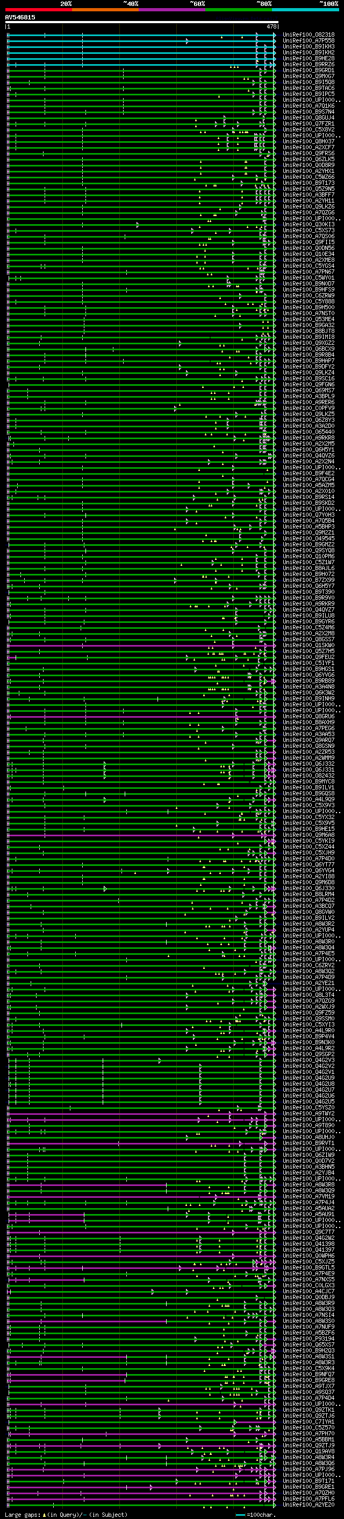Click hit label UniRef100_C5YSZ0
Viewport: 344px width, 1519px height.
point(309,1107)
